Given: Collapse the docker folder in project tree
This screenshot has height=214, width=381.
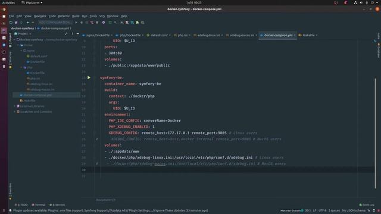Looking at the screenshot, I should coord(18,45).
